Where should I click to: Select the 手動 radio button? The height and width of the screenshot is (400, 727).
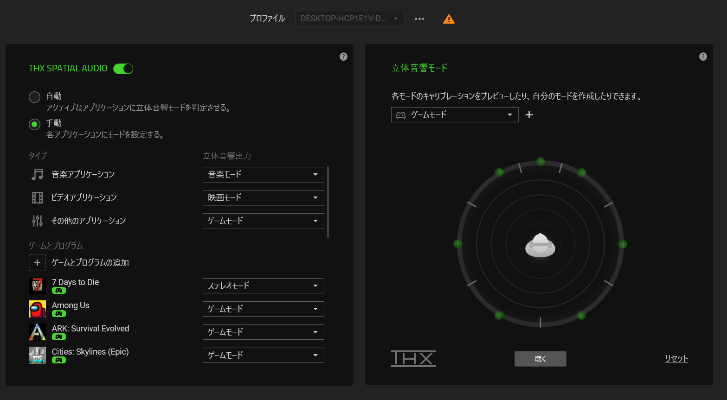[x=34, y=124]
